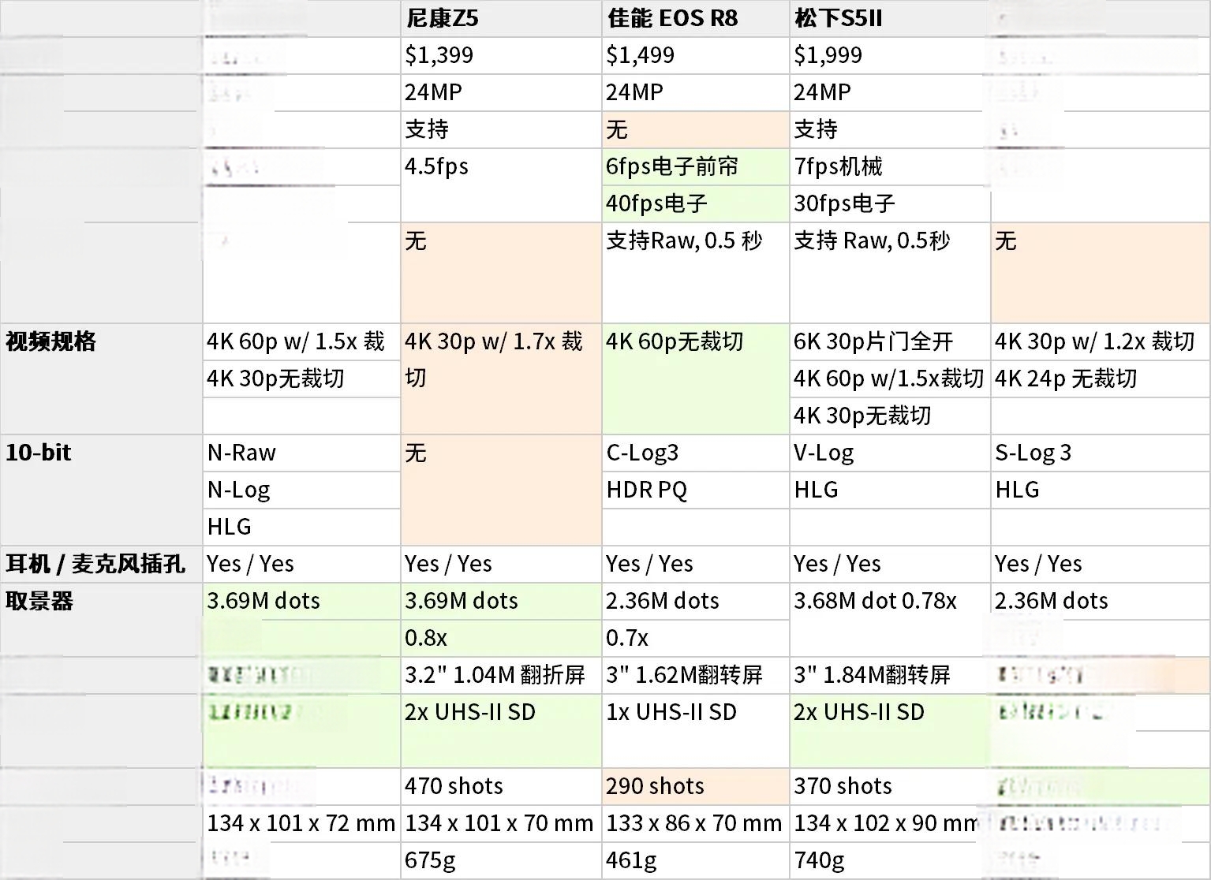Click 2.36M dots under the 佳能 EOS R8 column
This screenshot has height=880, width=1211.
(695, 601)
